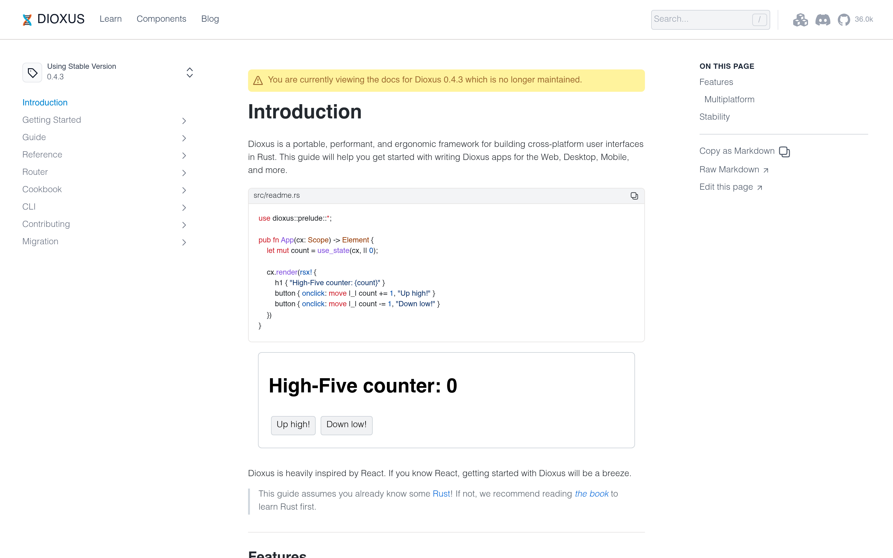Follow the 'the book' link
Image resolution: width=893 pixels, height=558 pixels.
[592, 494]
